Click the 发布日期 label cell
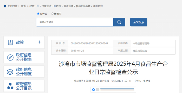The width and height of the screenshot is (182, 93). click(x=60, y=51)
